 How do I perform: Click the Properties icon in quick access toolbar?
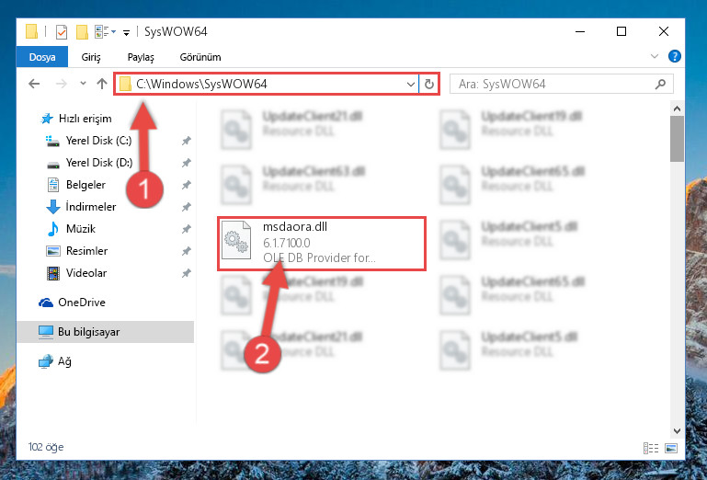[x=62, y=31]
